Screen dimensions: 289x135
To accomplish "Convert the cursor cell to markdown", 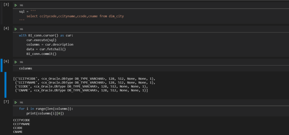I will pyautogui.click(x=22, y=29).
